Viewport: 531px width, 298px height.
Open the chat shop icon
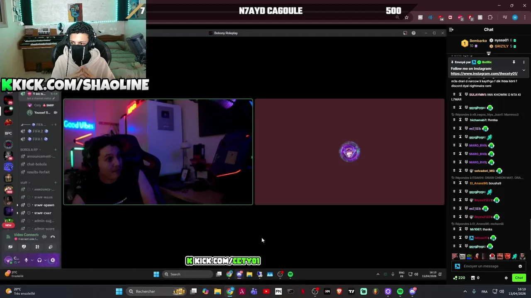tap(473, 278)
